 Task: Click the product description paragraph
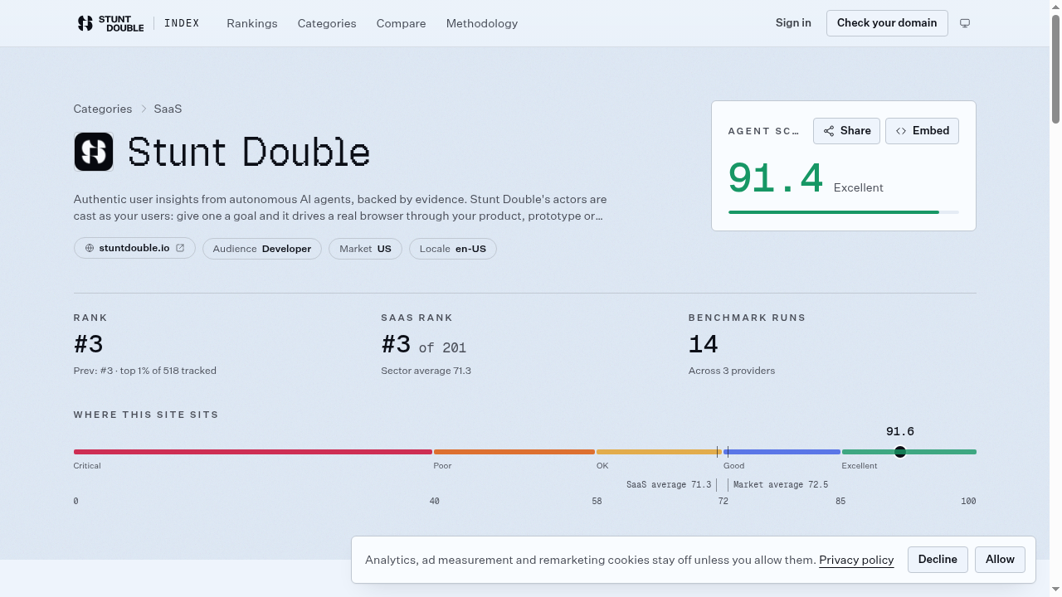click(x=340, y=208)
